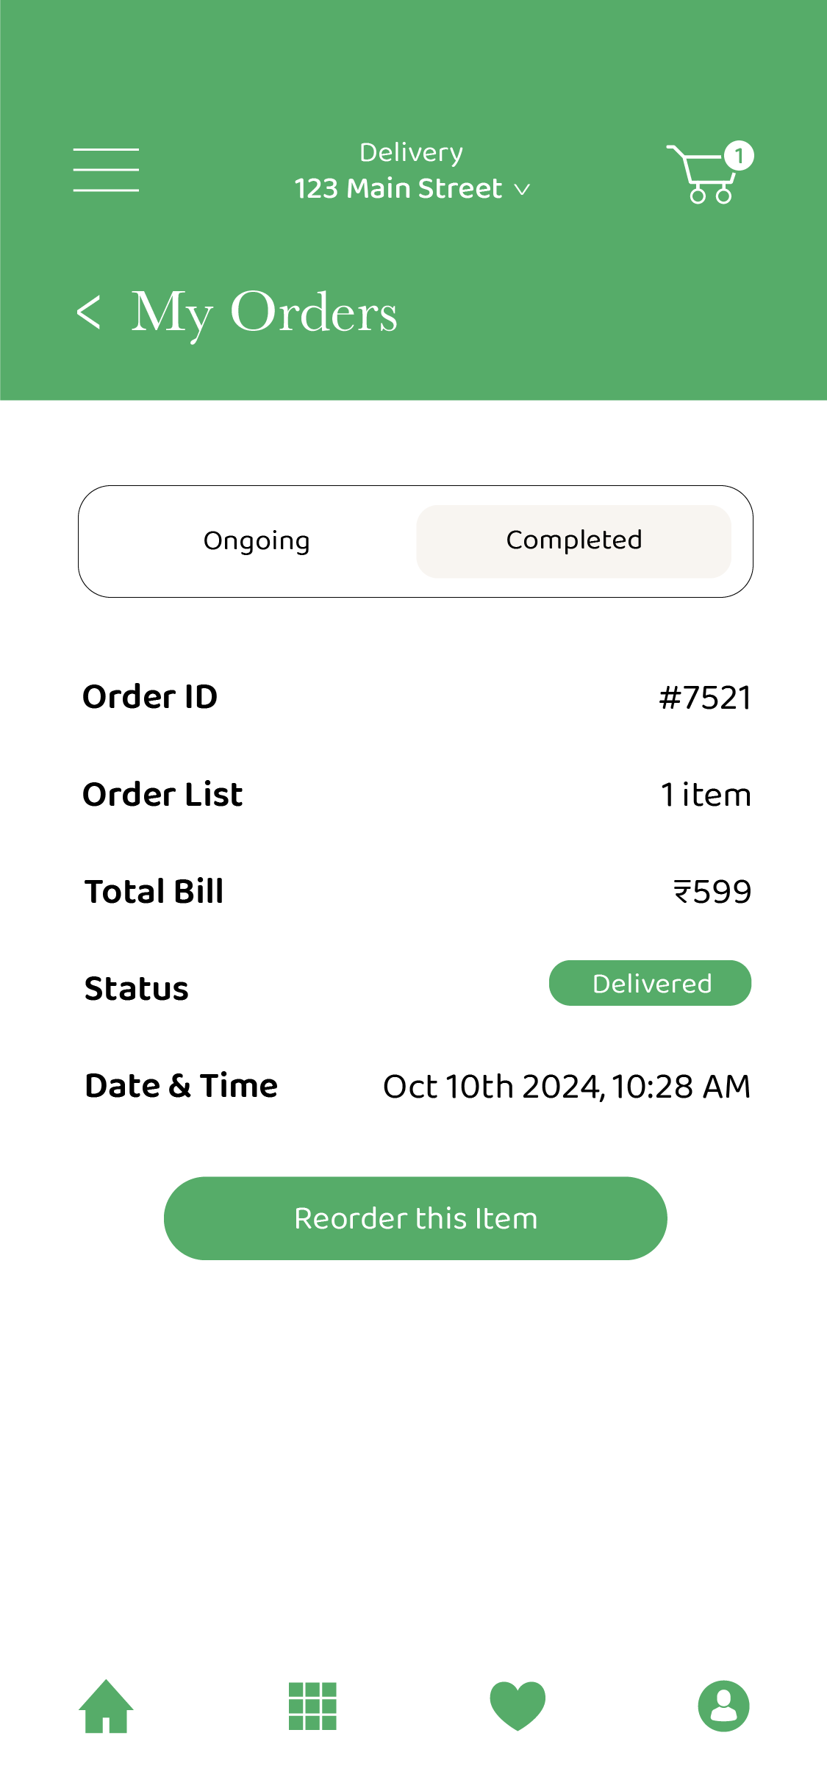
Task: Expand the delivery address chevron
Action: click(x=522, y=190)
